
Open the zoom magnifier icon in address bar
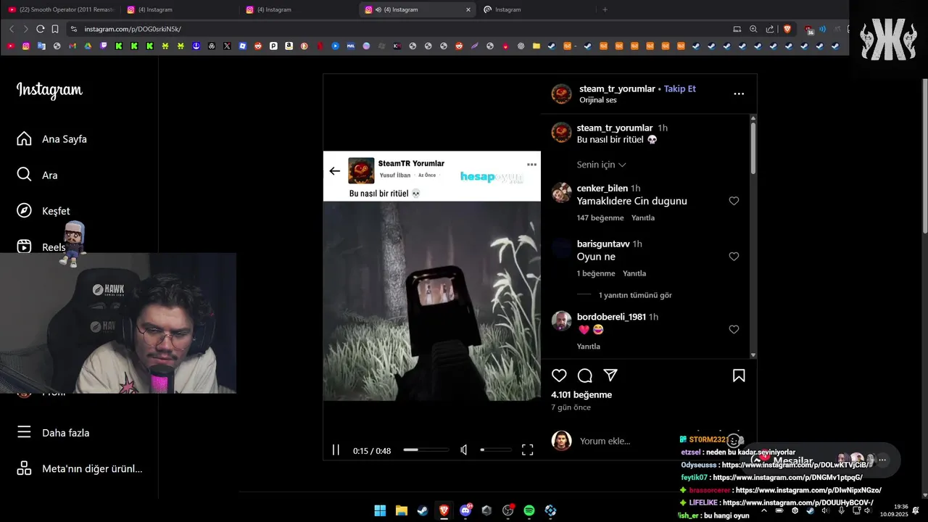(x=753, y=29)
